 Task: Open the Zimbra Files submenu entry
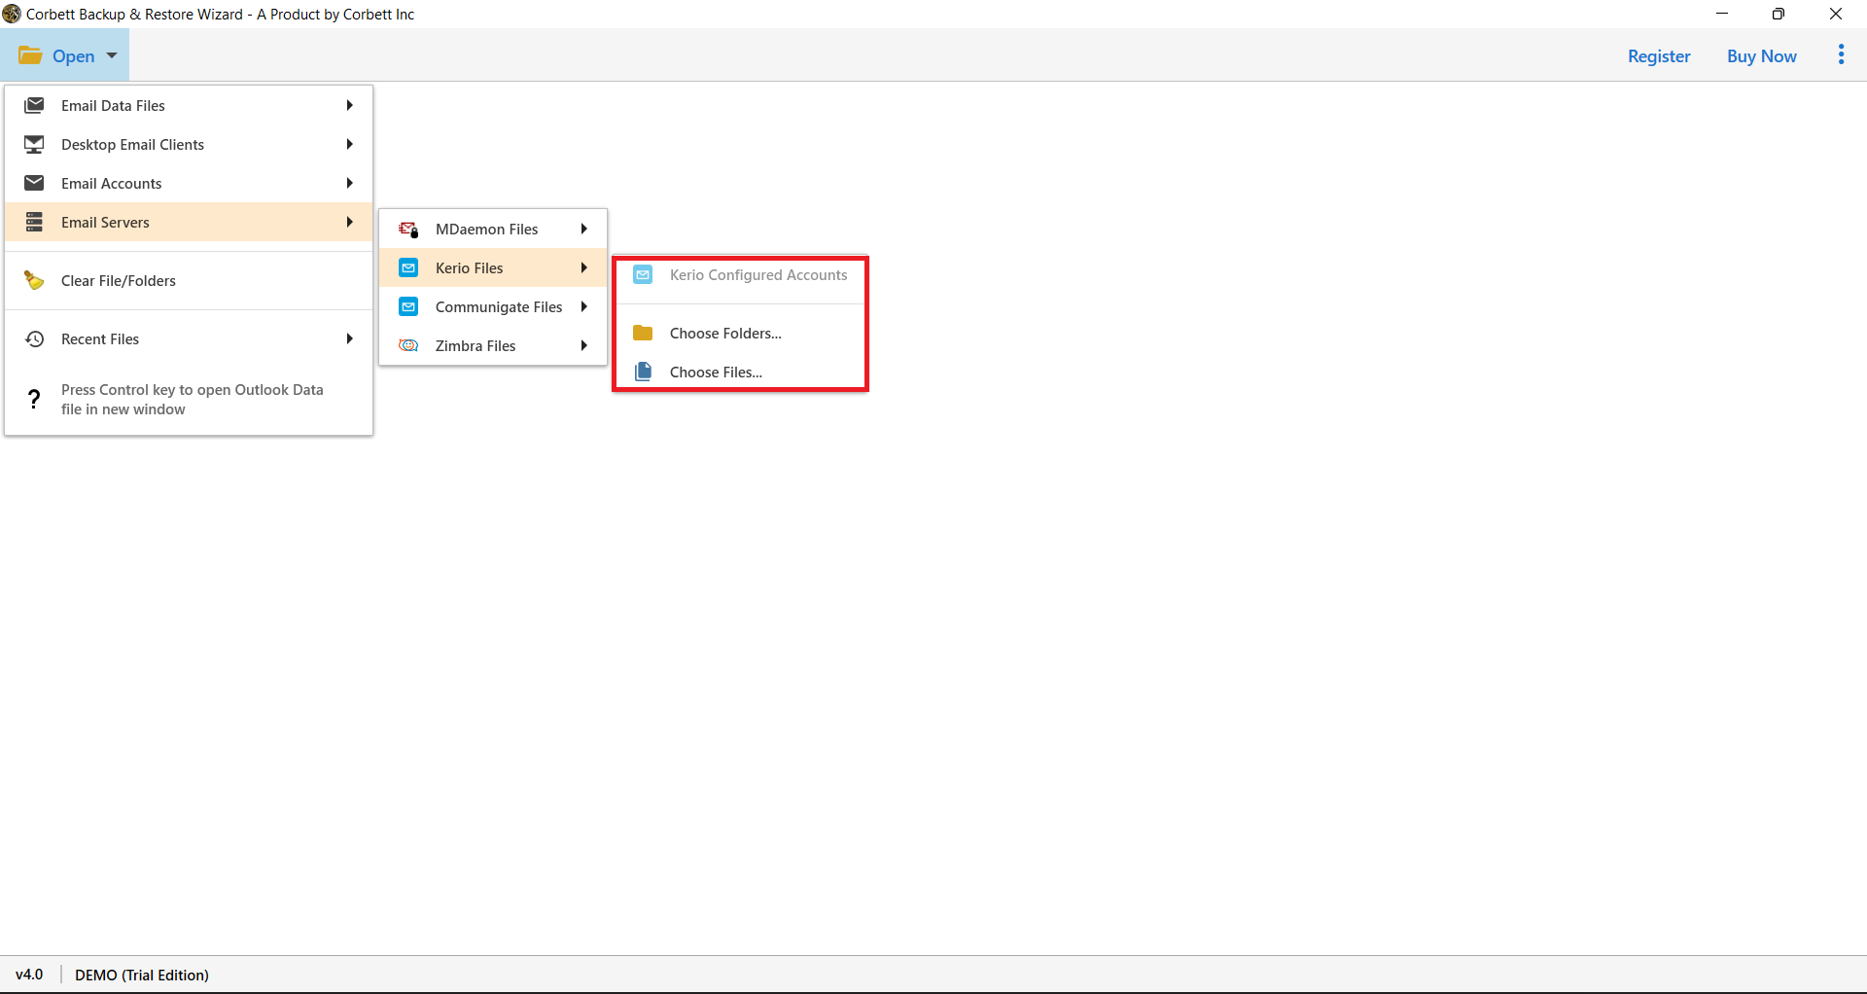[x=493, y=345]
